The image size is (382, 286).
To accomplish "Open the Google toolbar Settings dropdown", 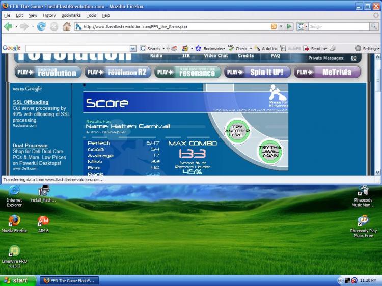I will point(367,48).
